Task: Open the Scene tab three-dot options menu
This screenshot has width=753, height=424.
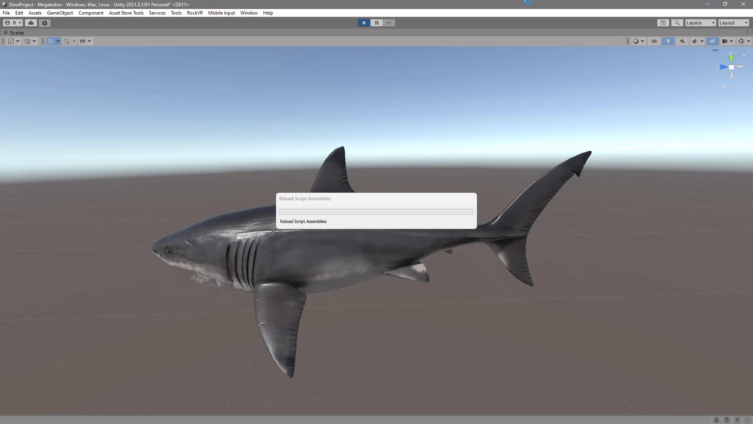Action: coord(748,33)
